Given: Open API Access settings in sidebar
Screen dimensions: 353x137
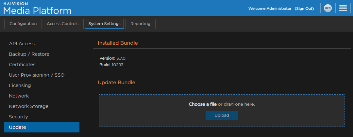Looking at the screenshot, I should [x=22, y=44].
